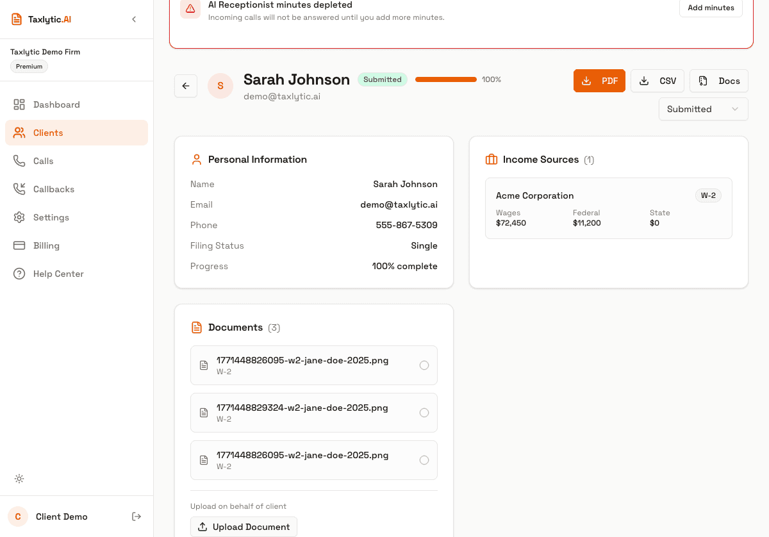Open the Dashboard from the sidebar
Image resolution: width=769 pixels, height=537 pixels.
tap(56, 104)
